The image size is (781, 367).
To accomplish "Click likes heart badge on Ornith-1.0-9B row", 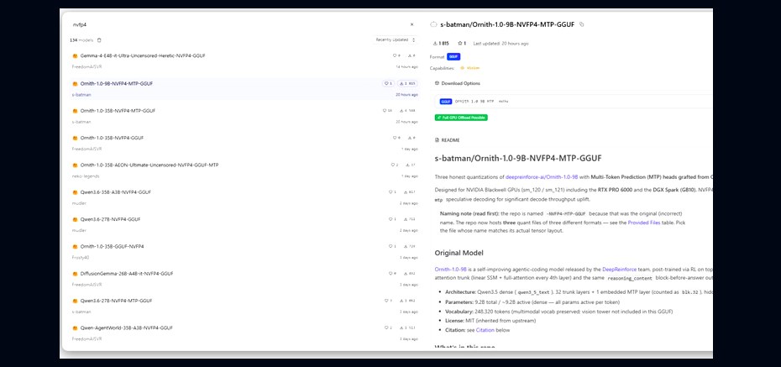I will click(x=388, y=84).
